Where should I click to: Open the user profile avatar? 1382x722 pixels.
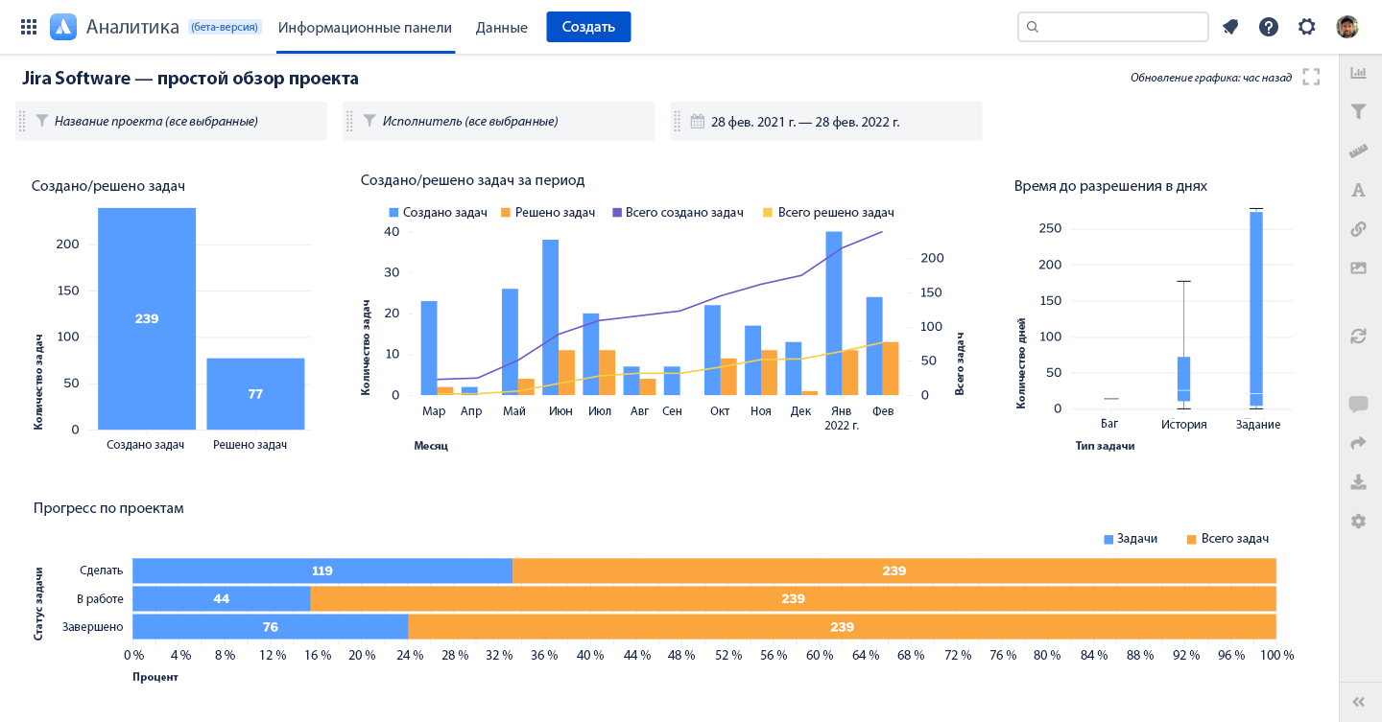click(1347, 27)
